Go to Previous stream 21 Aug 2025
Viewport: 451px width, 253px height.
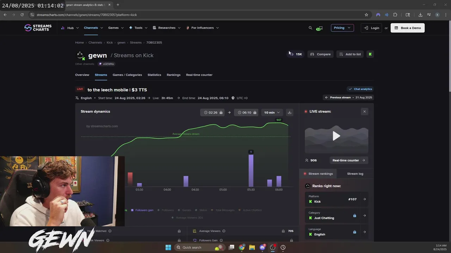[348, 97]
